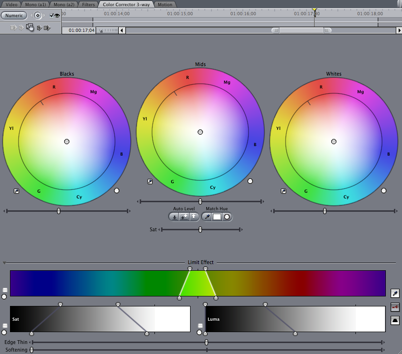Enable the Luma limit checkbox

pyautogui.click(x=200, y=325)
